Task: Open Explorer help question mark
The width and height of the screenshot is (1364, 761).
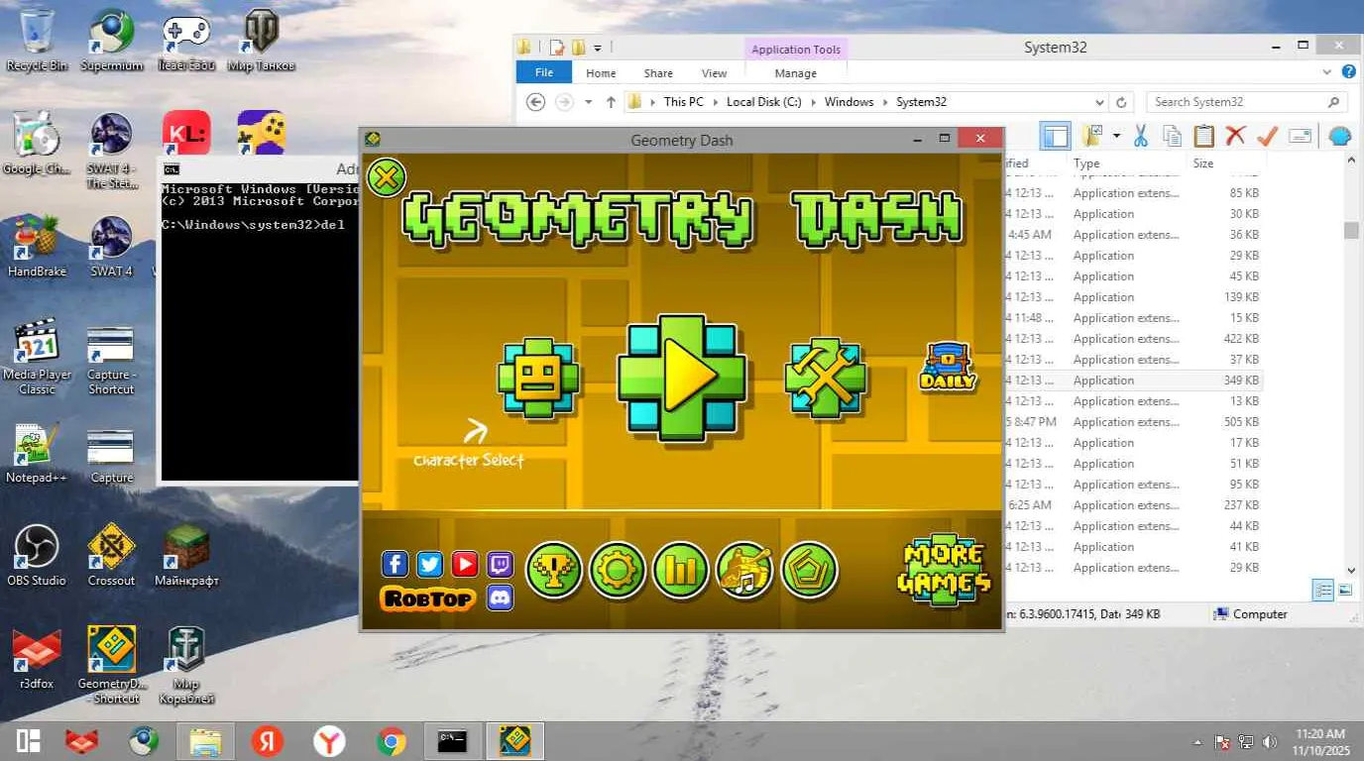Action: tap(1348, 72)
